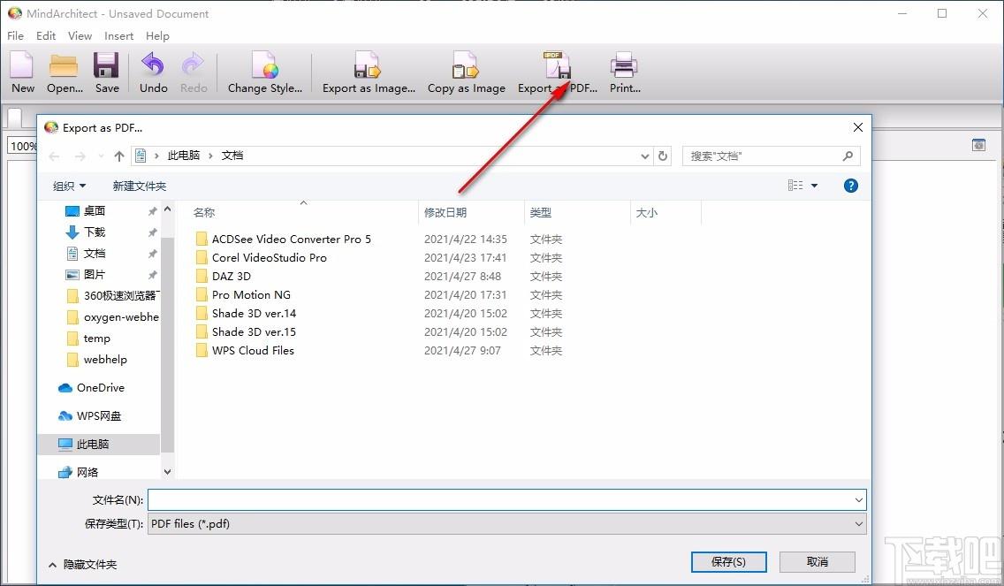Image resolution: width=1004 pixels, height=586 pixels.
Task: Select 此电脑 in the navigation pane
Action: point(99,444)
